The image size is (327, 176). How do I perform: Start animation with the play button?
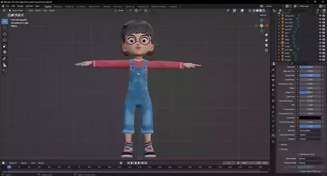point(139,163)
